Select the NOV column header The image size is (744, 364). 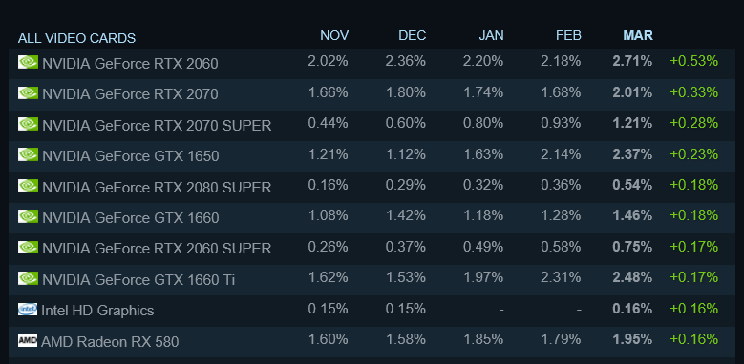pos(334,35)
